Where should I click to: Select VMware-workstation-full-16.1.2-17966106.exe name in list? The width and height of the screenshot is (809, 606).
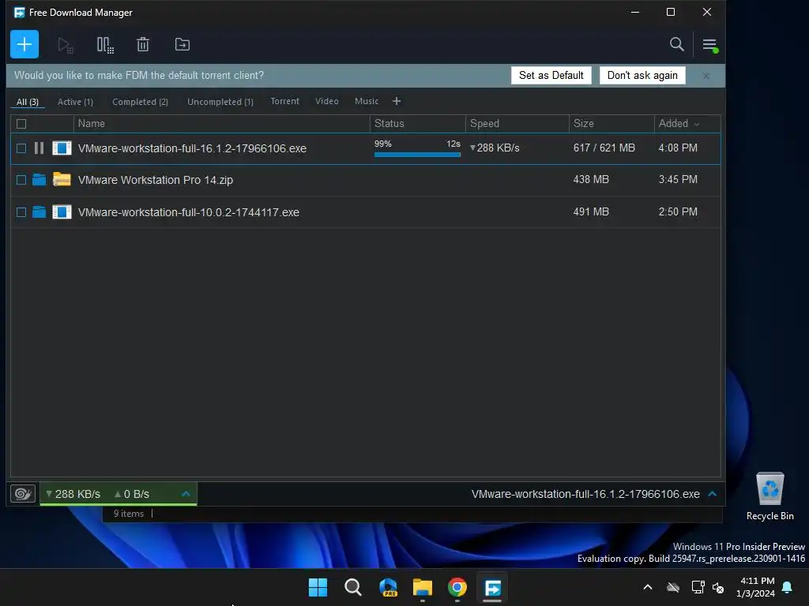[x=192, y=148]
